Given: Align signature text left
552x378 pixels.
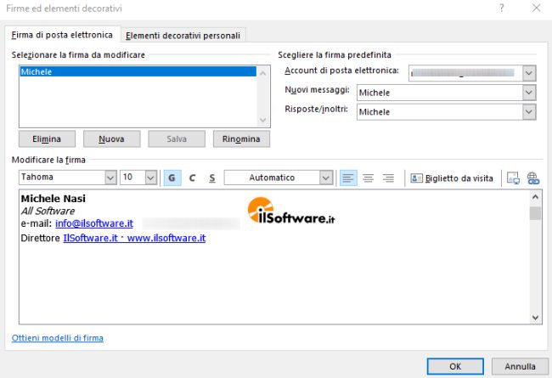Looking at the screenshot, I should pos(348,178).
